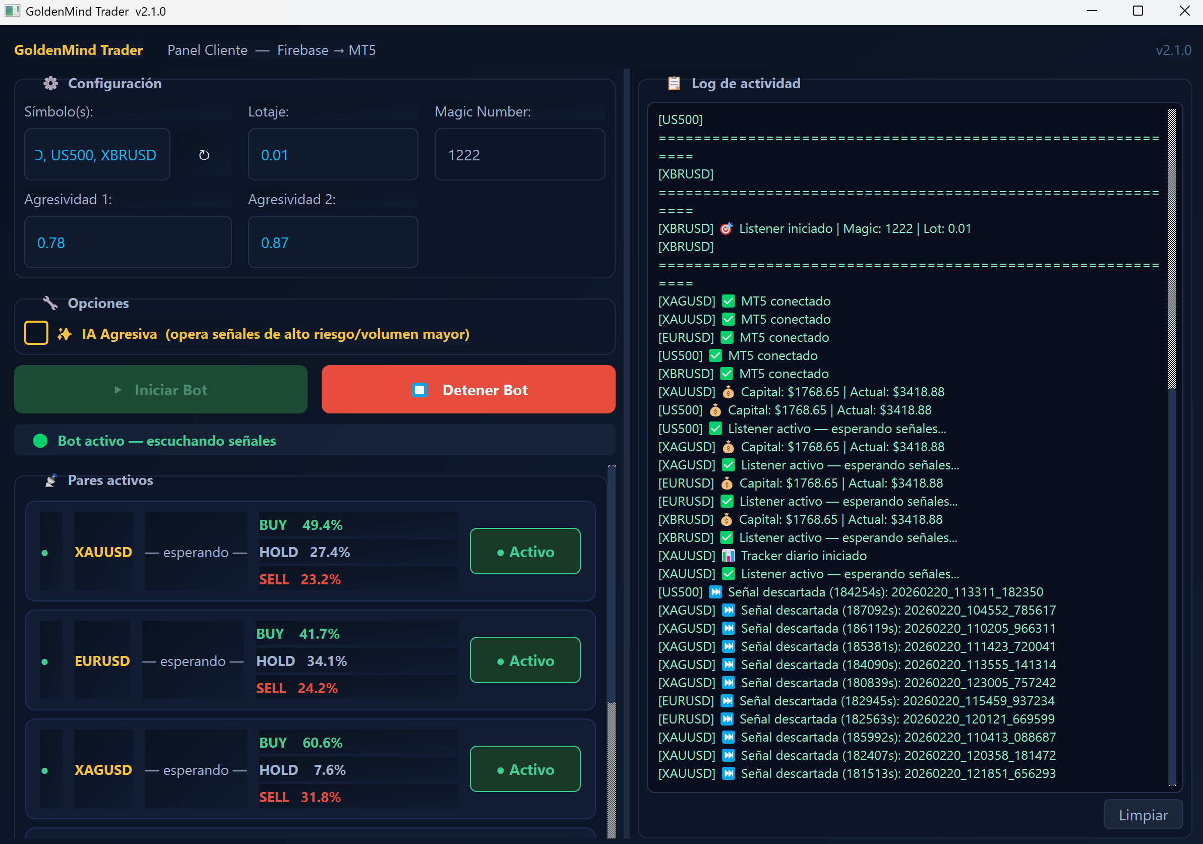The height and width of the screenshot is (844, 1203).
Task: Click the Pares activos list scrollbar
Action: 612,652
